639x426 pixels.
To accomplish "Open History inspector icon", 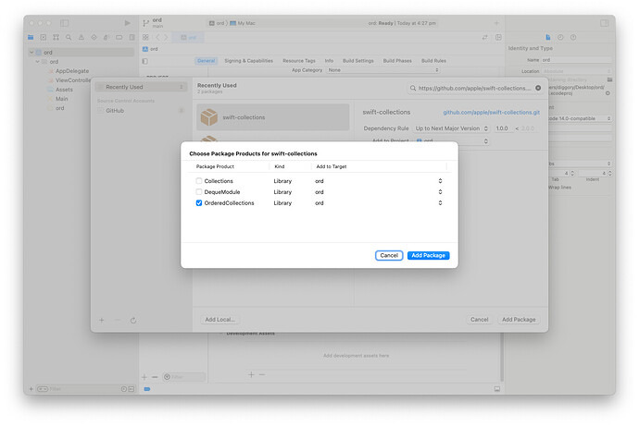I will click(x=561, y=37).
